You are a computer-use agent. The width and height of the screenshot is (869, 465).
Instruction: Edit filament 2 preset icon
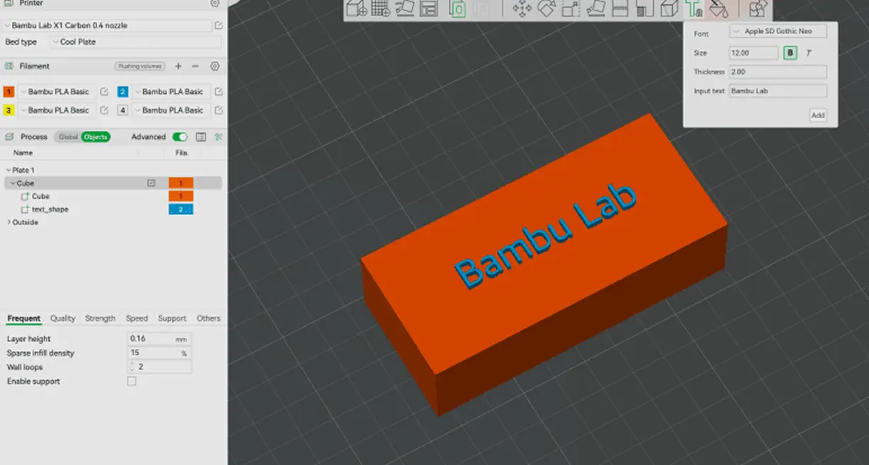click(219, 91)
